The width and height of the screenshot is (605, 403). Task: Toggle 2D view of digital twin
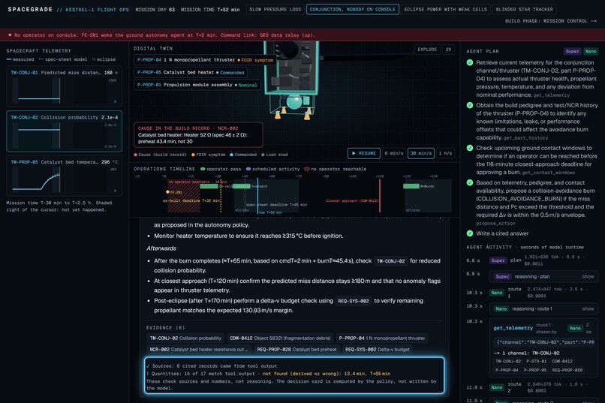point(448,50)
